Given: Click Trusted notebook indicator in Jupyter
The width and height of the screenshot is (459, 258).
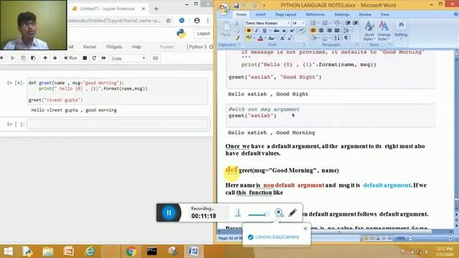Looking at the screenshot, I should [166, 47].
